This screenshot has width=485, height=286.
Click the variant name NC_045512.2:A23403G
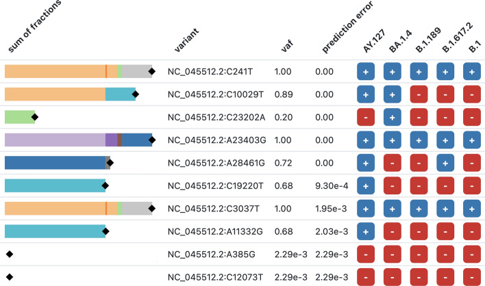(217, 140)
